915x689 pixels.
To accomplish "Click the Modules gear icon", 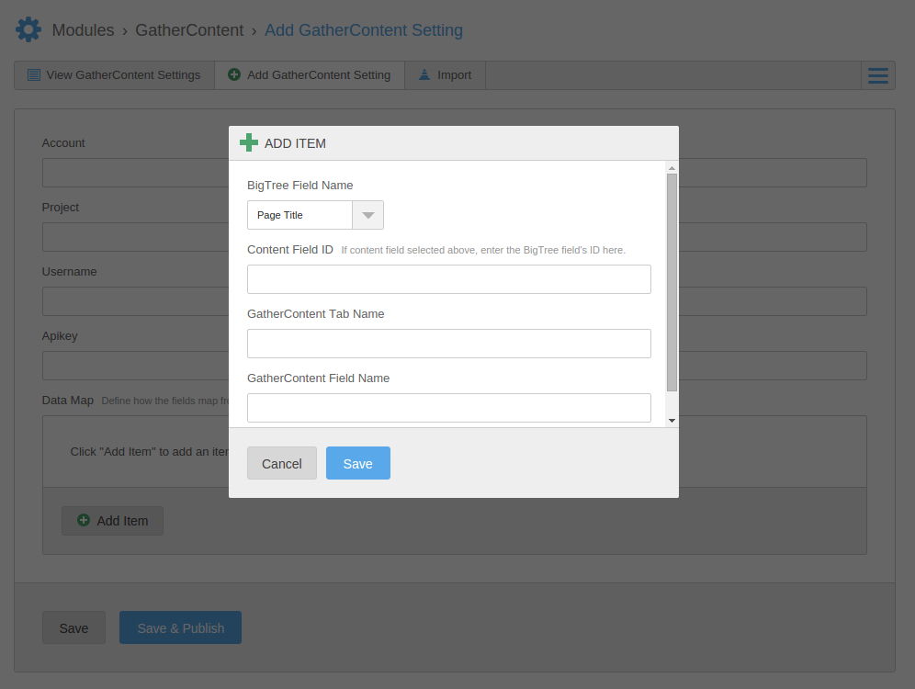I will tap(28, 29).
